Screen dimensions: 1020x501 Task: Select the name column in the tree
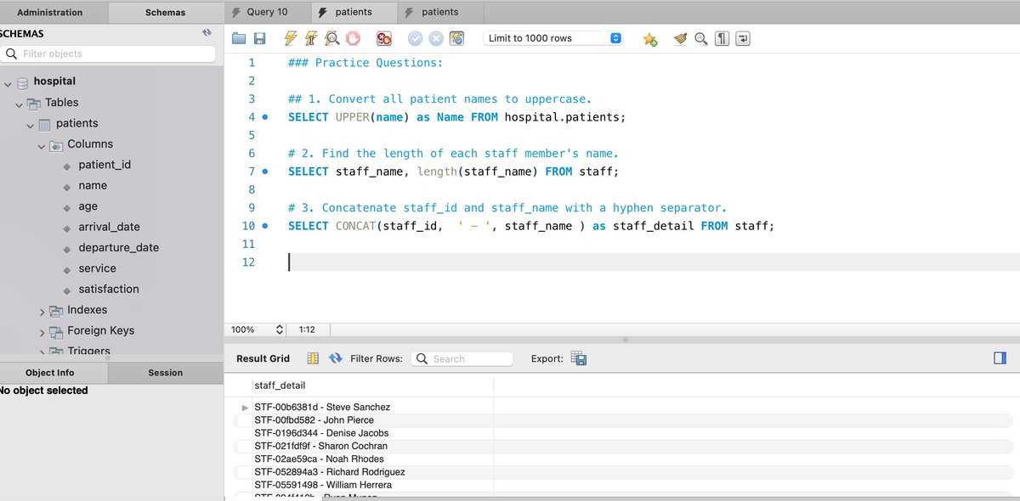pyautogui.click(x=93, y=185)
